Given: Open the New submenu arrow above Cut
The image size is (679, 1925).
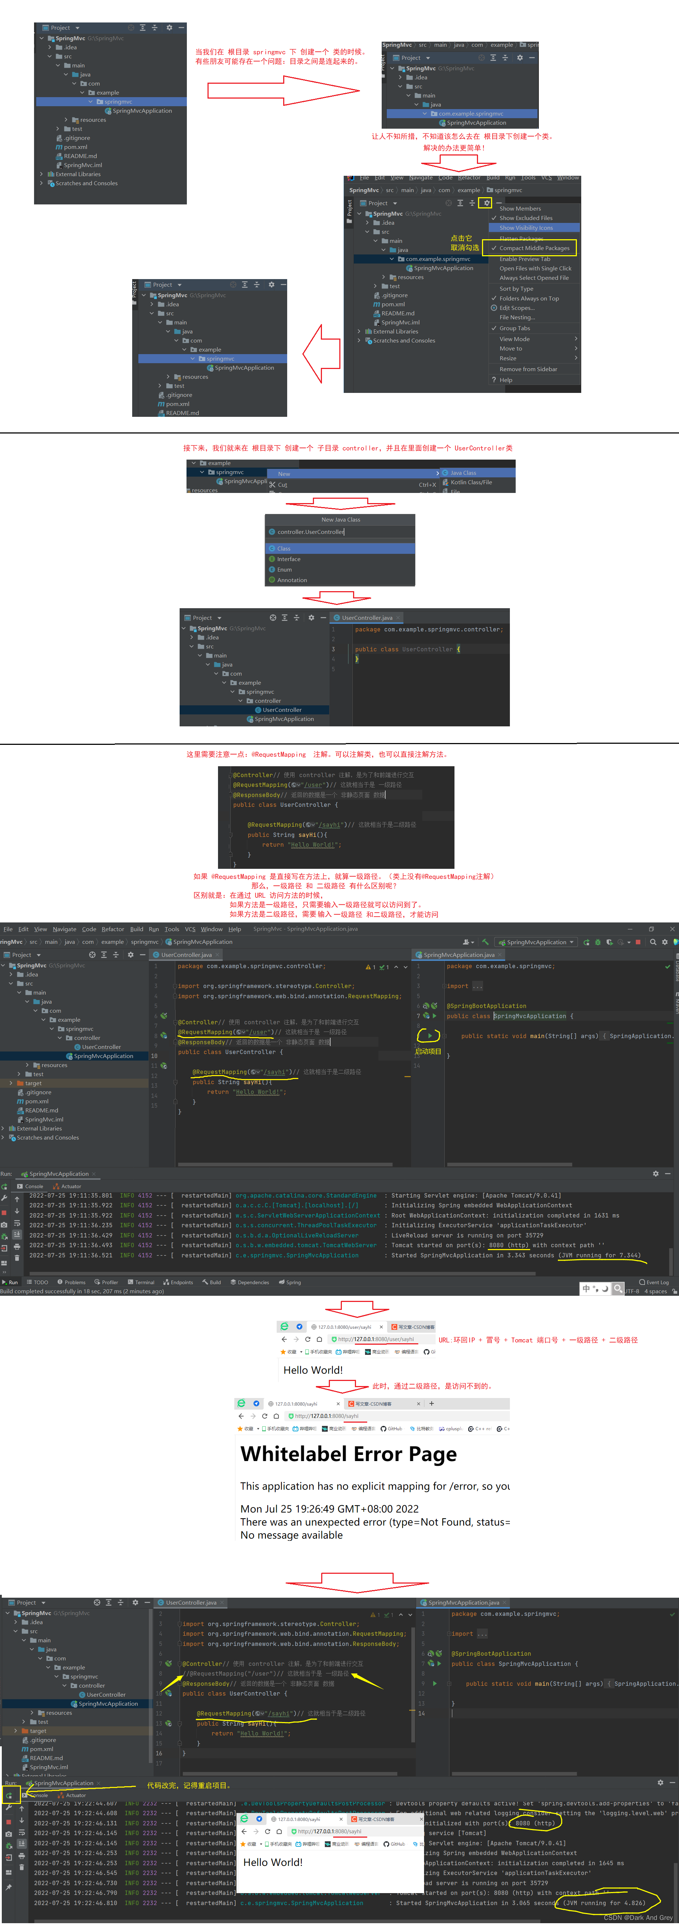Looking at the screenshot, I should pyautogui.click(x=438, y=474).
